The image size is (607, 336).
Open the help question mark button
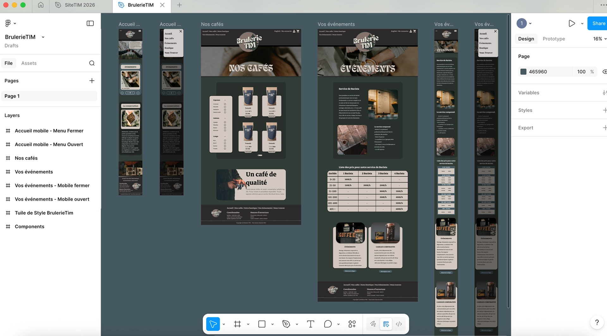(597, 322)
